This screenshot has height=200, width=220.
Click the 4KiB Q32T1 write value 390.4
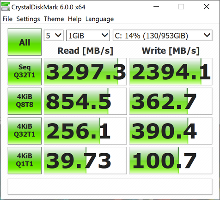tap(171, 131)
